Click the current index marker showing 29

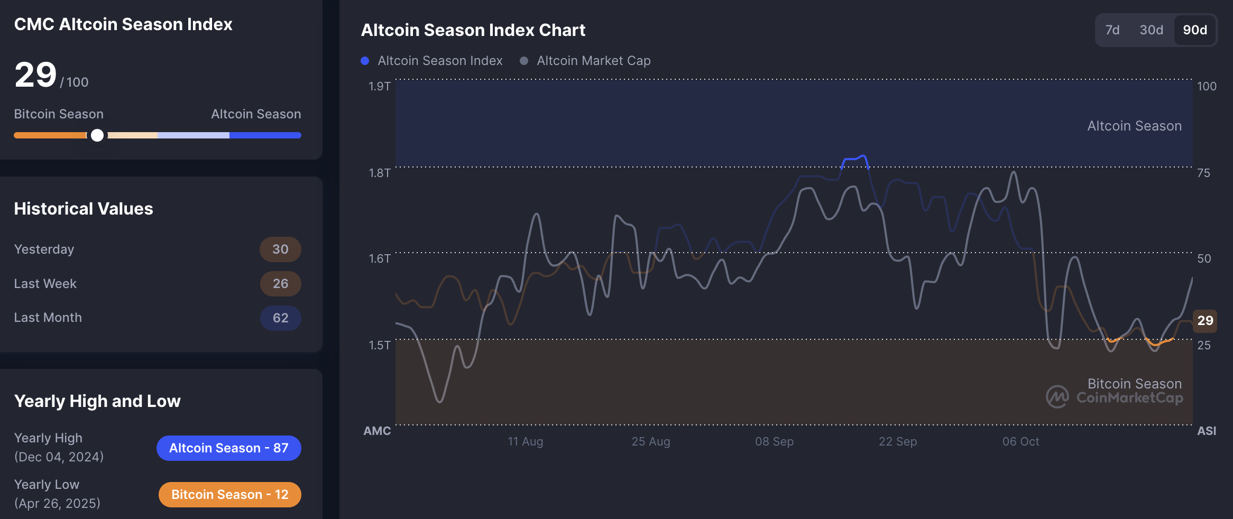click(x=1204, y=320)
